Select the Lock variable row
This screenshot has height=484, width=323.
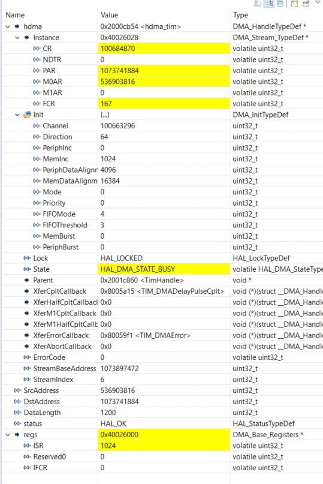(x=162, y=258)
